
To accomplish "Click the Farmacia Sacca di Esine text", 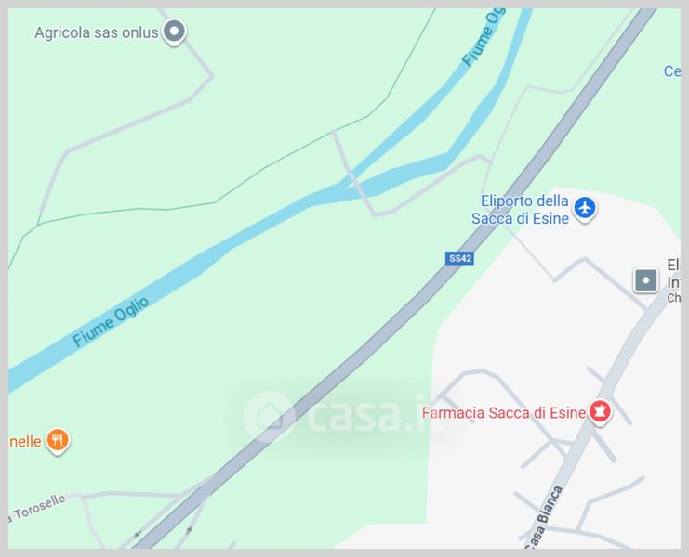I will coord(504,413).
